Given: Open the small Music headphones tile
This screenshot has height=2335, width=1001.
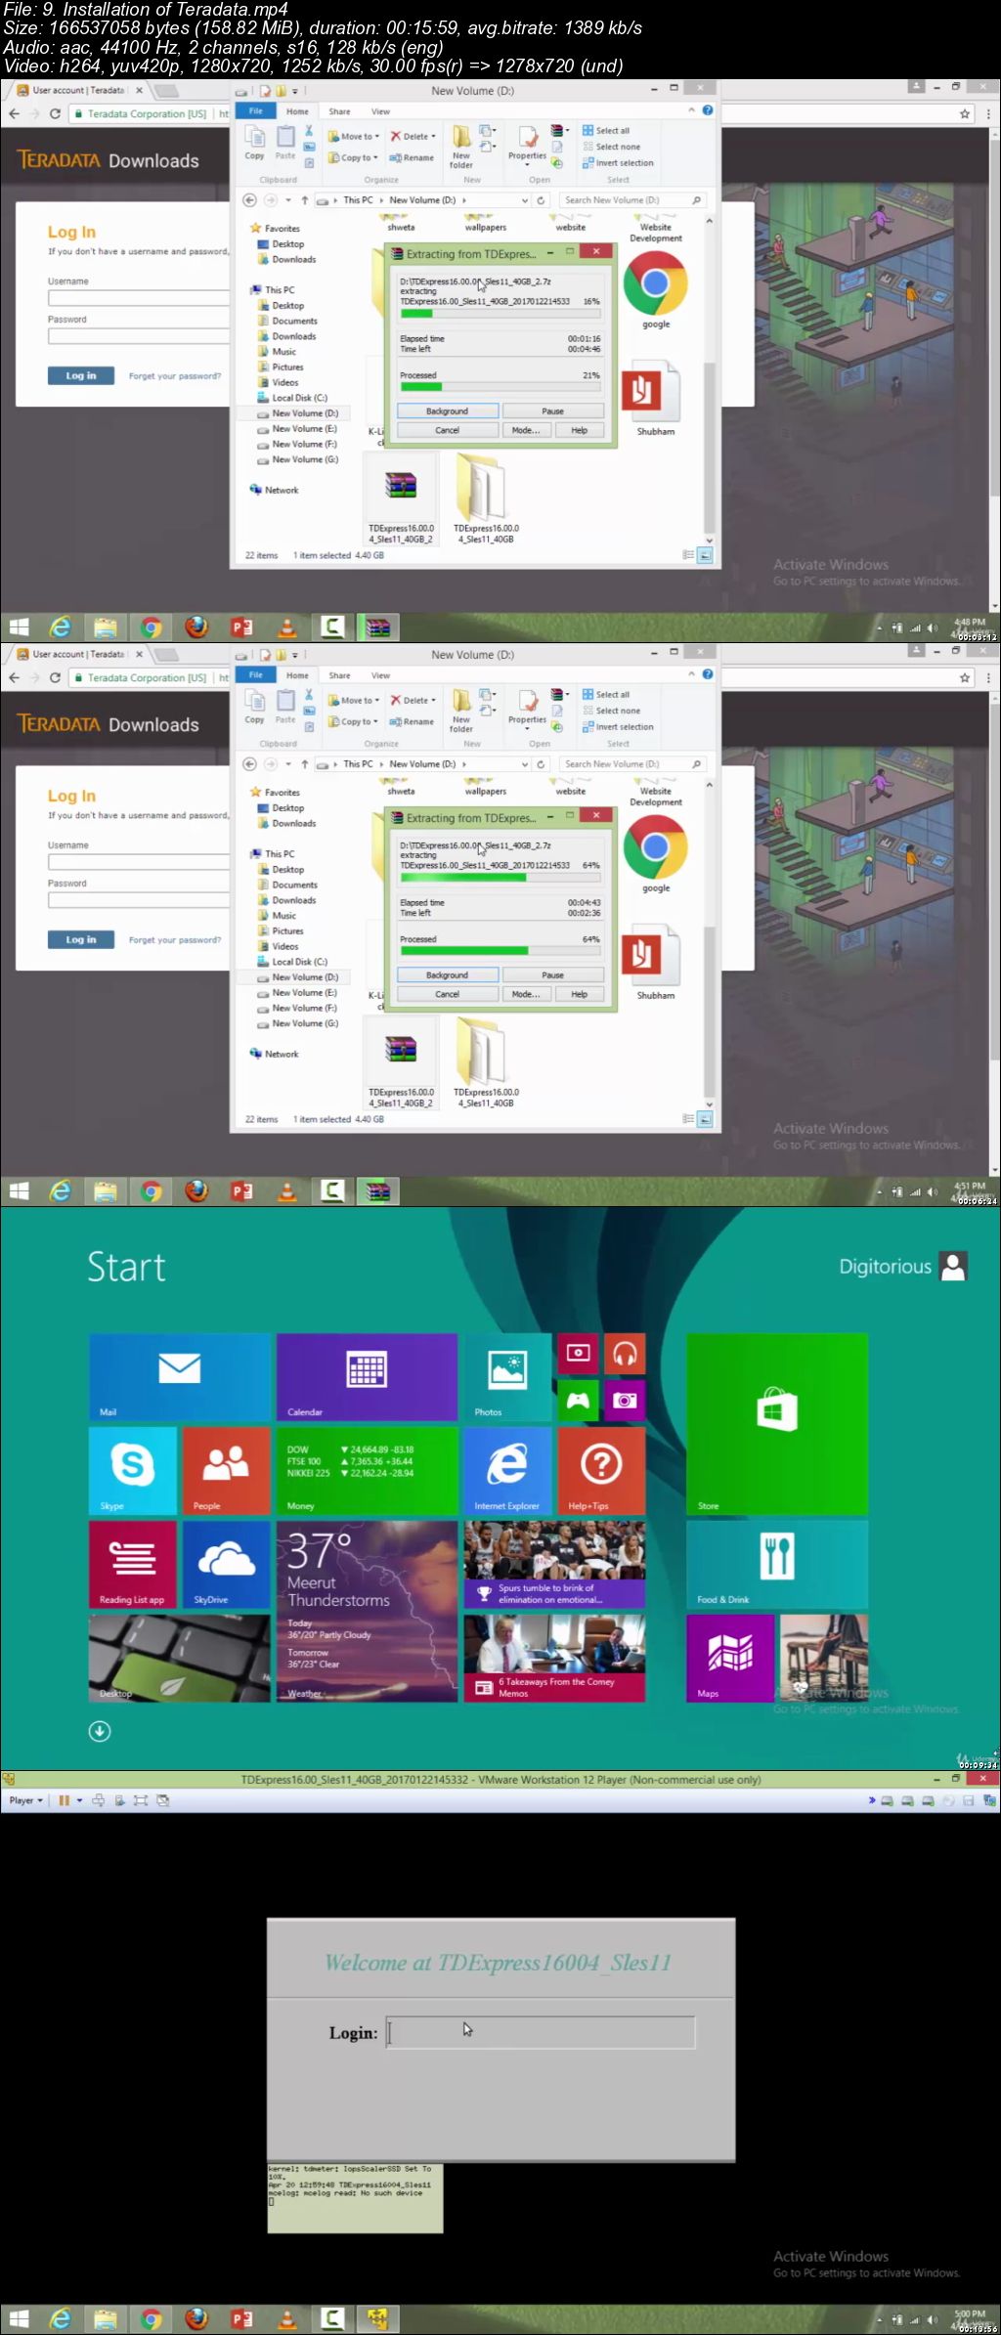Looking at the screenshot, I should tap(625, 1354).
